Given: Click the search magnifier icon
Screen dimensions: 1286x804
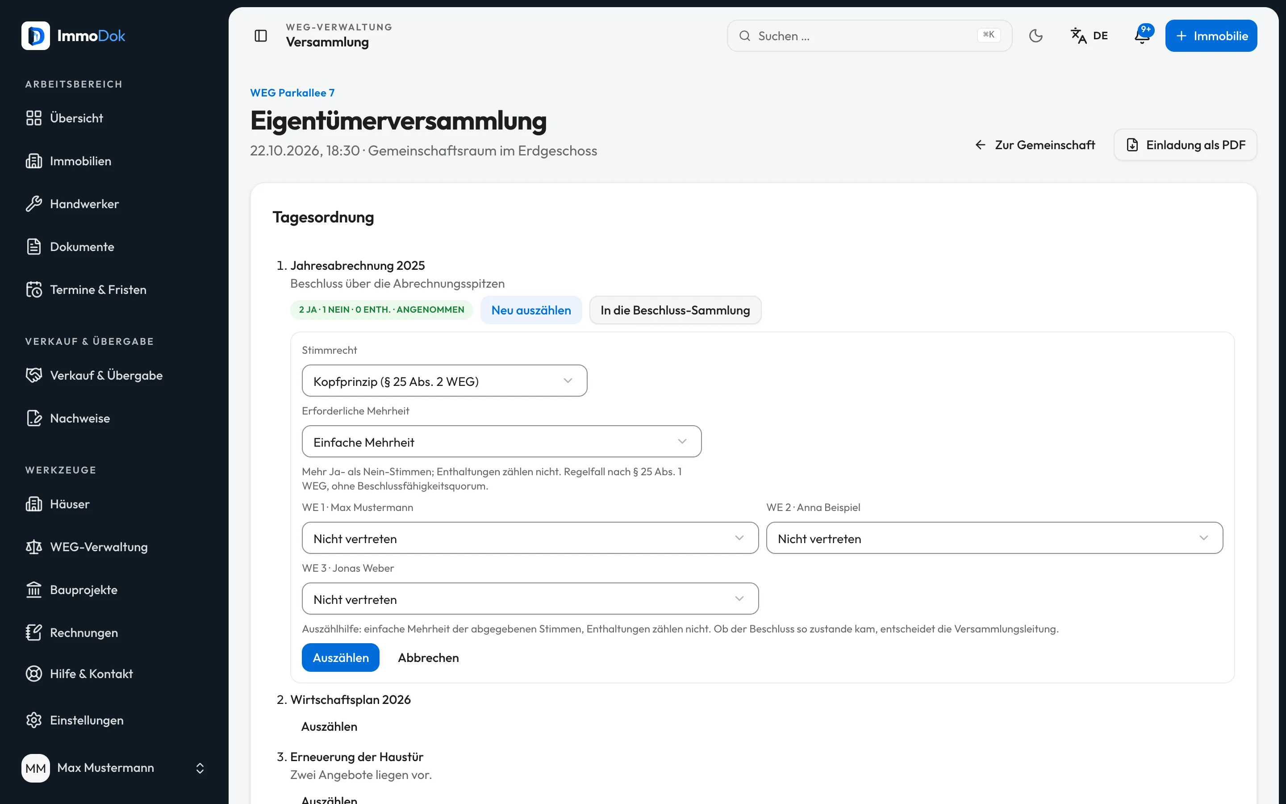Looking at the screenshot, I should click(745, 36).
